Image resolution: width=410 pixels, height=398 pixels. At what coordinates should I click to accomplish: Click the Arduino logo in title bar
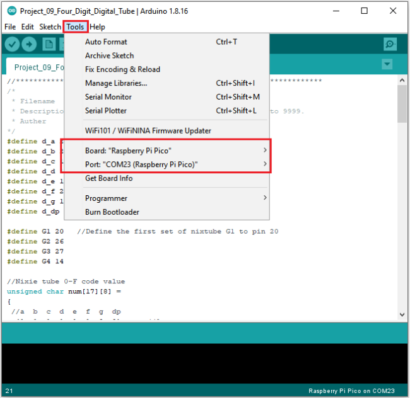pos(11,11)
